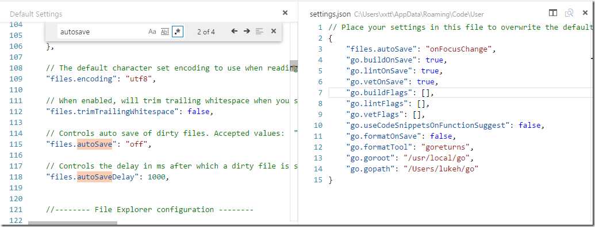Select the settings.json tab title
595x227 pixels.
coord(330,14)
